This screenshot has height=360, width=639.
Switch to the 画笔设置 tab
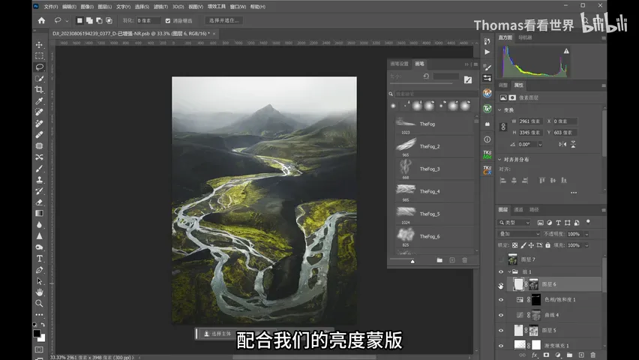(x=399, y=64)
